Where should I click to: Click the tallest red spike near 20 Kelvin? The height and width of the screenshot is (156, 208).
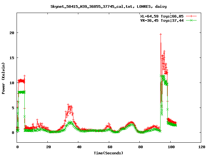[x=161, y=34]
